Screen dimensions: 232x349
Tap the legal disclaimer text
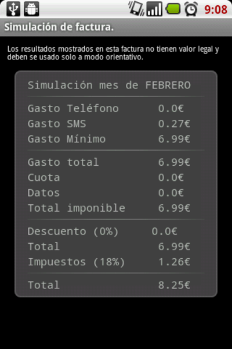tap(113, 53)
